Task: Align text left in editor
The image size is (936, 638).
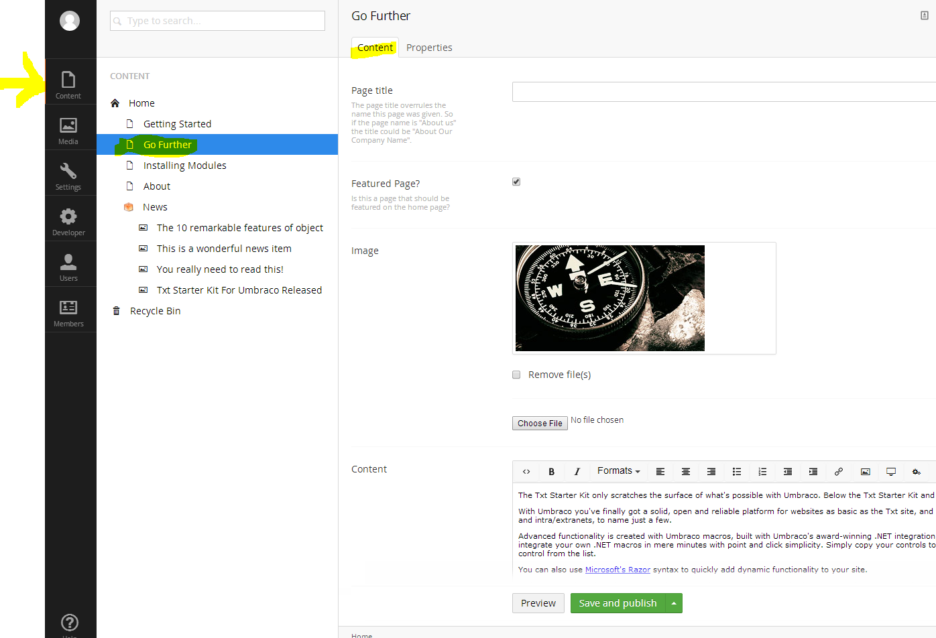Action: click(660, 472)
